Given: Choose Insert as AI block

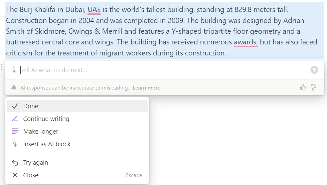Looking at the screenshot, I should tap(77, 144).
